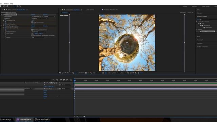Open the timeline Graph Editor
Viewport: 217px width, 122px height.
pos(71,80)
